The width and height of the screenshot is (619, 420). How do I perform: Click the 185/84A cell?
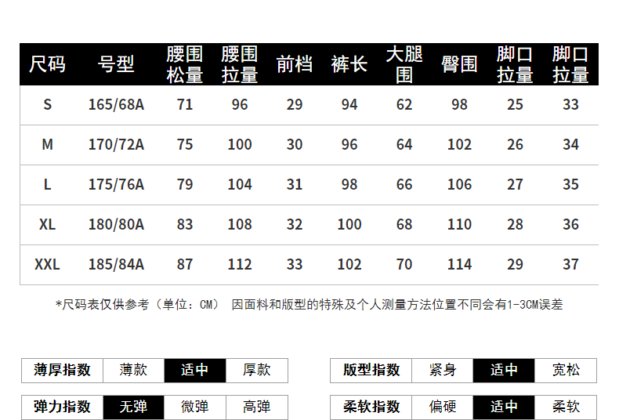click(x=116, y=265)
